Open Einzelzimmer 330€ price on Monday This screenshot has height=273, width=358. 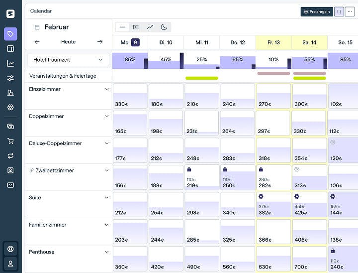pos(130,96)
